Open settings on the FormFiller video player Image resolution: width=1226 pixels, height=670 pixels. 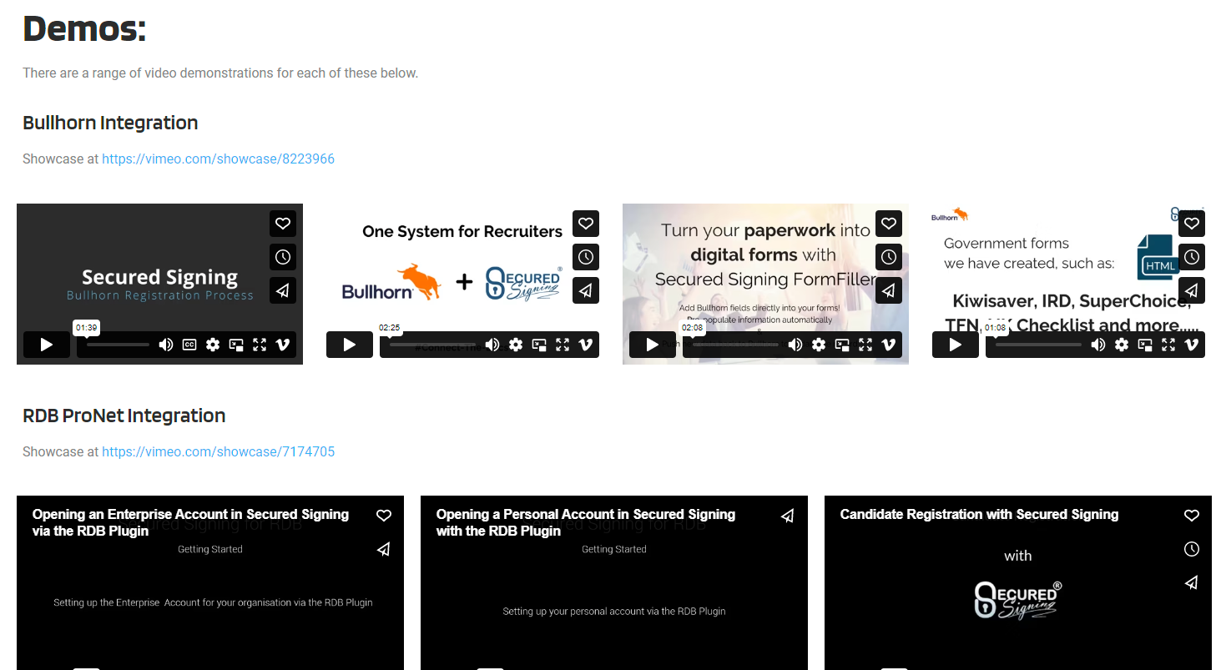pyautogui.click(x=819, y=345)
